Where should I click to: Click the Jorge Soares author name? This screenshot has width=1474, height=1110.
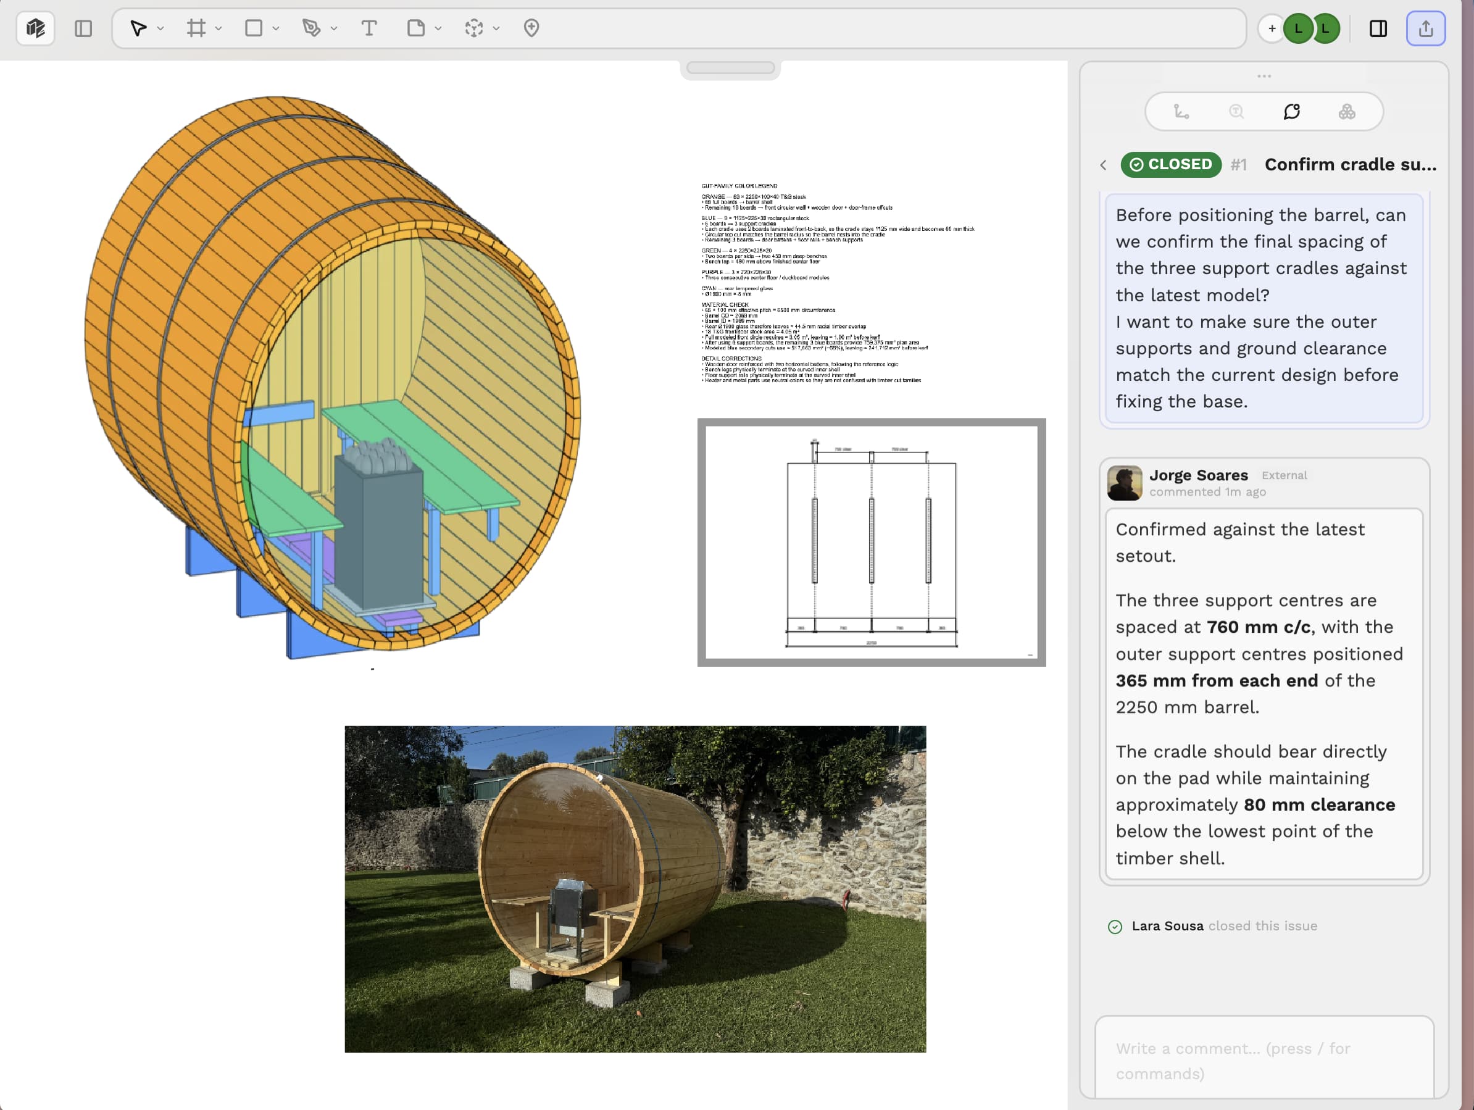[1198, 475]
